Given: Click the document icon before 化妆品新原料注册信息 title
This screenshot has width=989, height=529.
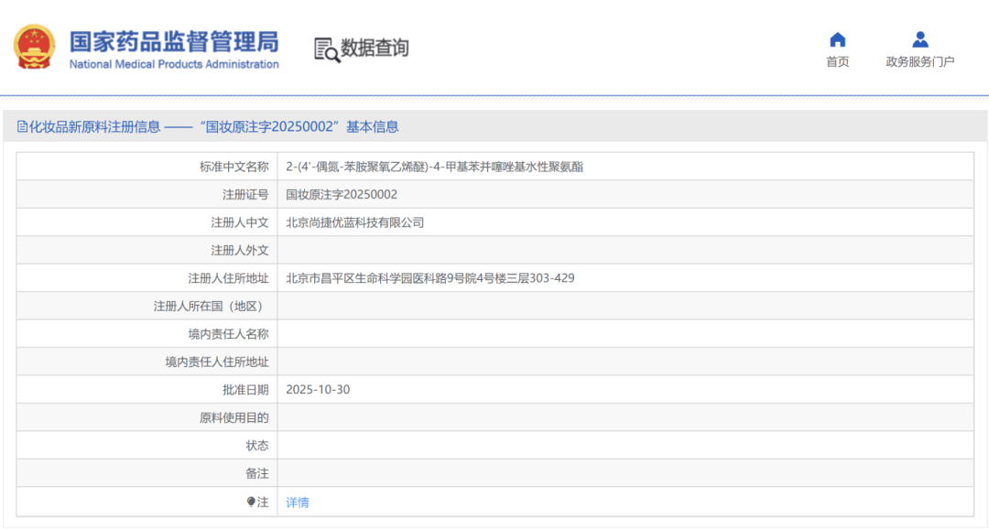Looking at the screenshot, I should [x=22, y=126].
